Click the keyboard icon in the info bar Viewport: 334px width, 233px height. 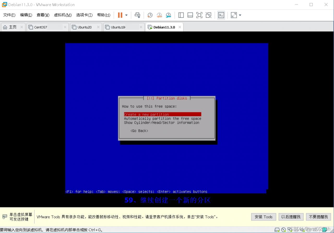5,217
